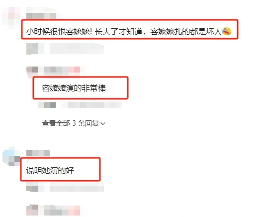
Task: Expand replies using the chevron after '条回复'
Action: pyautogui.click(x=103, y=124)
